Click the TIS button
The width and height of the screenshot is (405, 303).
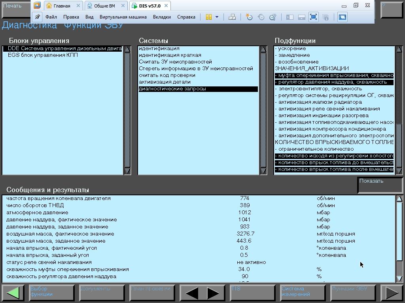tap(252, 293)
